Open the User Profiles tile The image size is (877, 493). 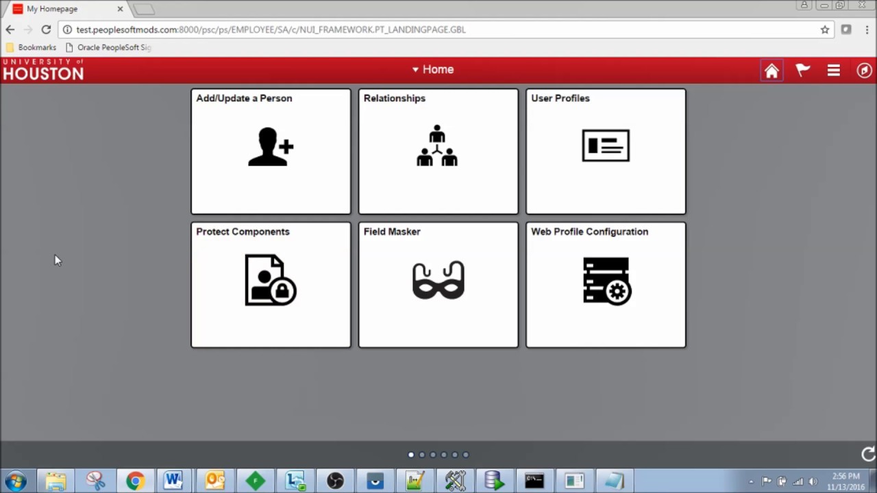coord(606,151)
